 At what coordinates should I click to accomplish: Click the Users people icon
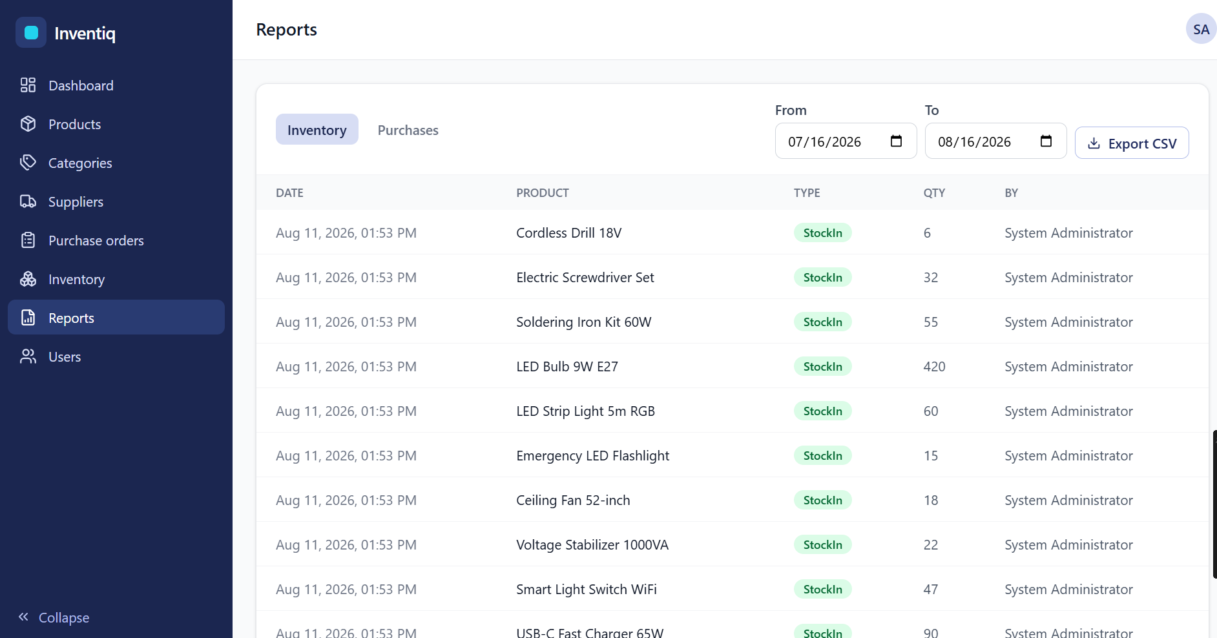tap(28, 356)
